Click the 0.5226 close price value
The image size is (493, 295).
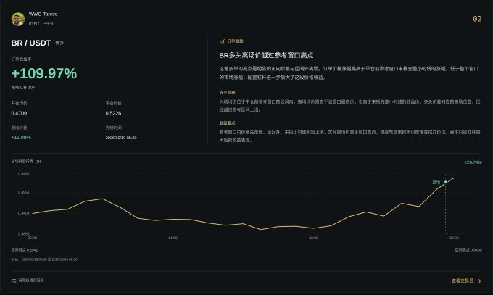[x=113, y=113]
